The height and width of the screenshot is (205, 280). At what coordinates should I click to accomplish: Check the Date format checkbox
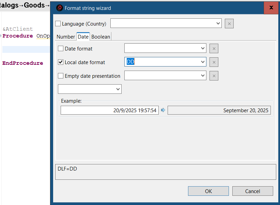[61, 48]
